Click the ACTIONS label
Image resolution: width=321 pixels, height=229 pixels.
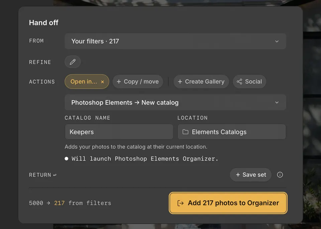pos(42,82)
